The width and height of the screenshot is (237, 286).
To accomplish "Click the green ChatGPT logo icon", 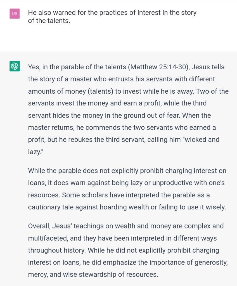I will click(15, 66).
